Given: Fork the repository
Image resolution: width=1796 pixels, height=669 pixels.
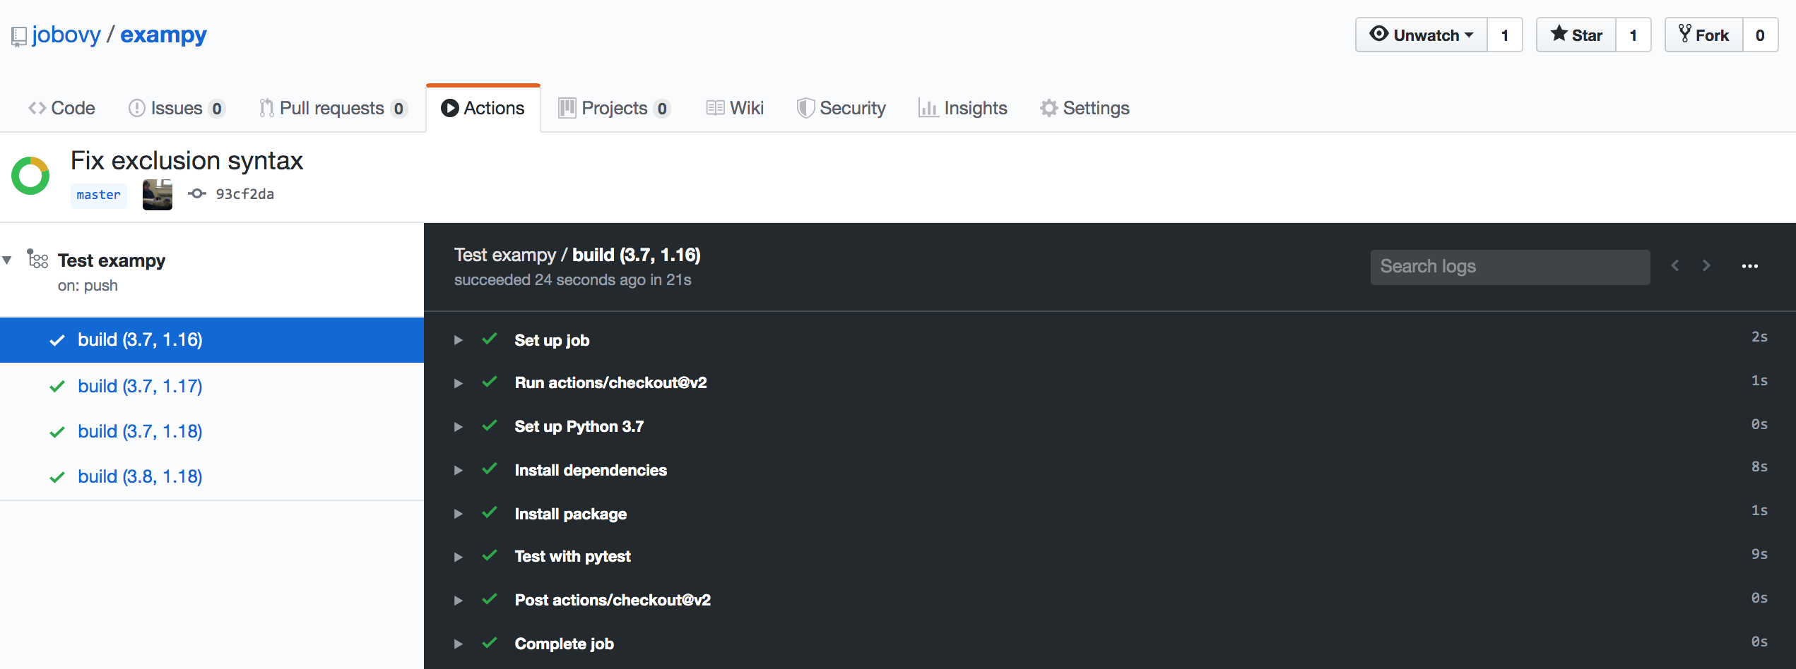Looking at the screenshot, I should [1703, 35].
